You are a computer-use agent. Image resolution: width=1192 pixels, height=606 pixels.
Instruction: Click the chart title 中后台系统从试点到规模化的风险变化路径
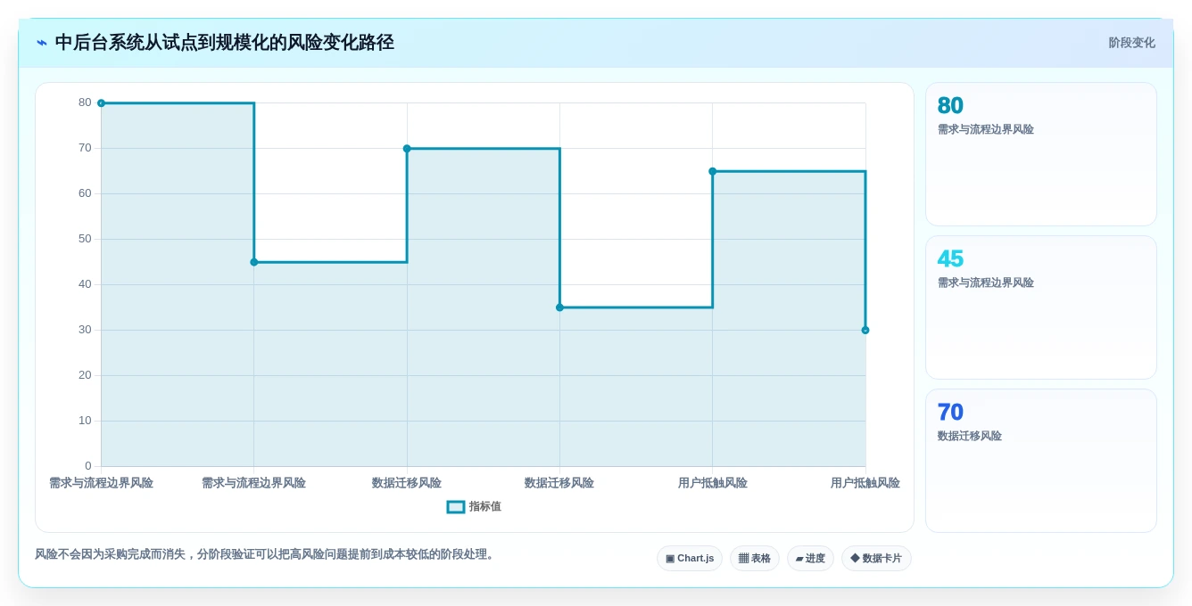[225, 43]
